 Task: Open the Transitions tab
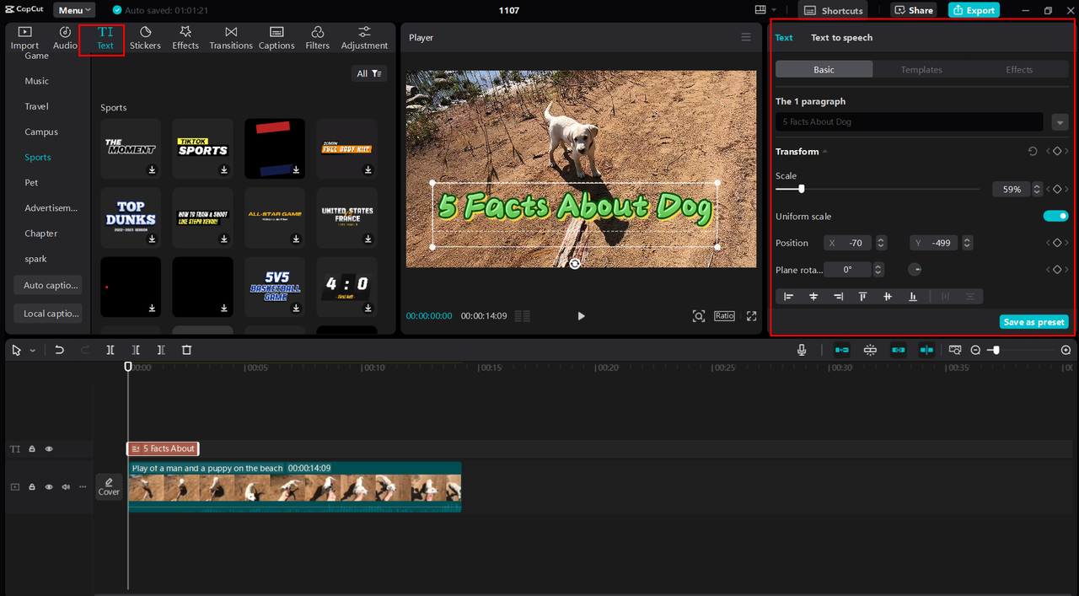[231, 38]
